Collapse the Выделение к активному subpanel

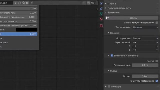click(x=108, y=55)
